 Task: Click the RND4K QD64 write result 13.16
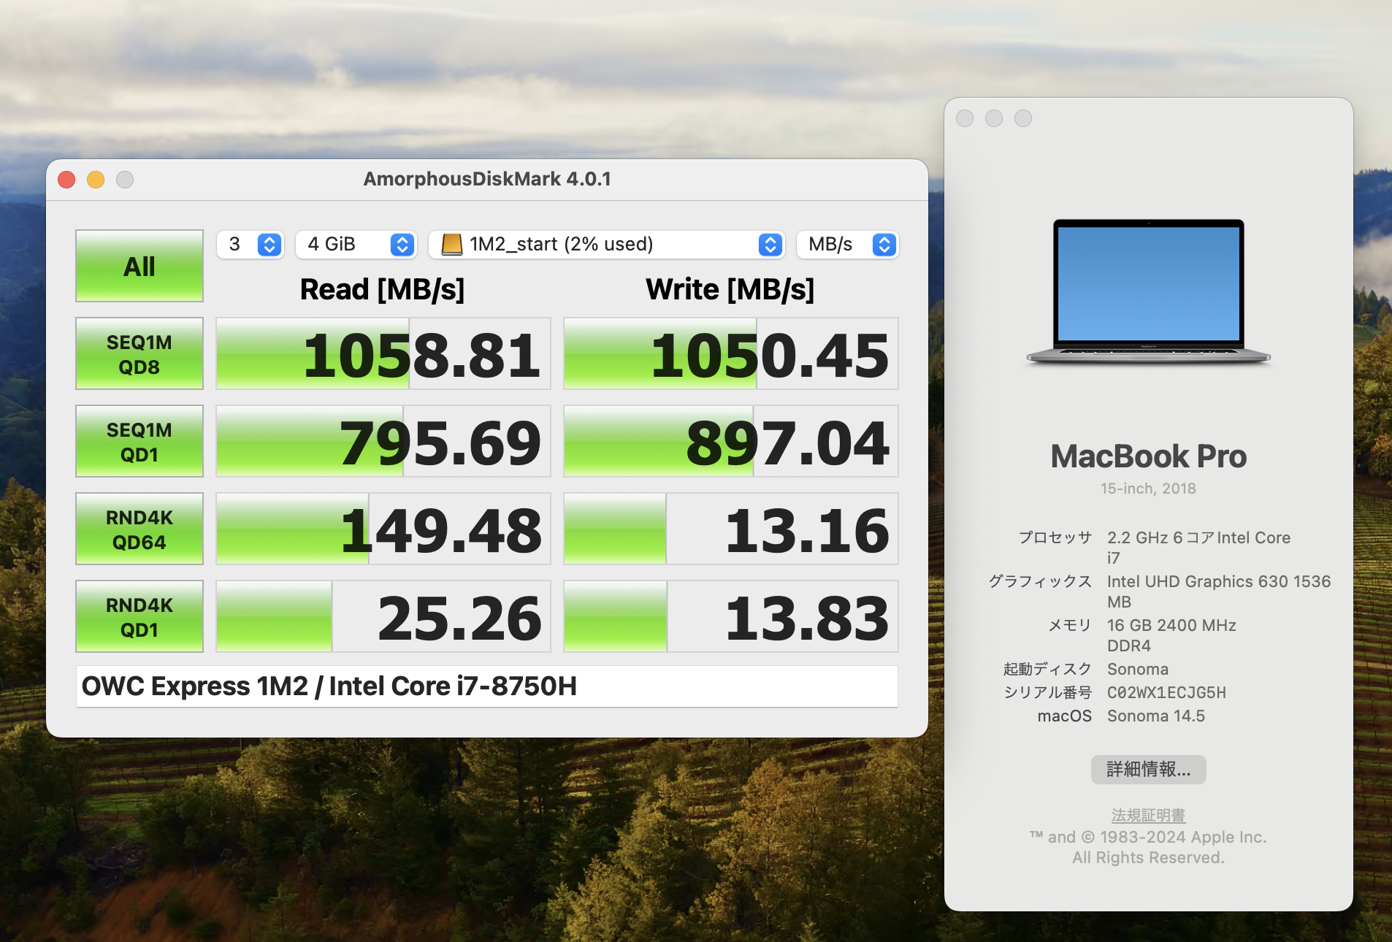click(731, 529)
